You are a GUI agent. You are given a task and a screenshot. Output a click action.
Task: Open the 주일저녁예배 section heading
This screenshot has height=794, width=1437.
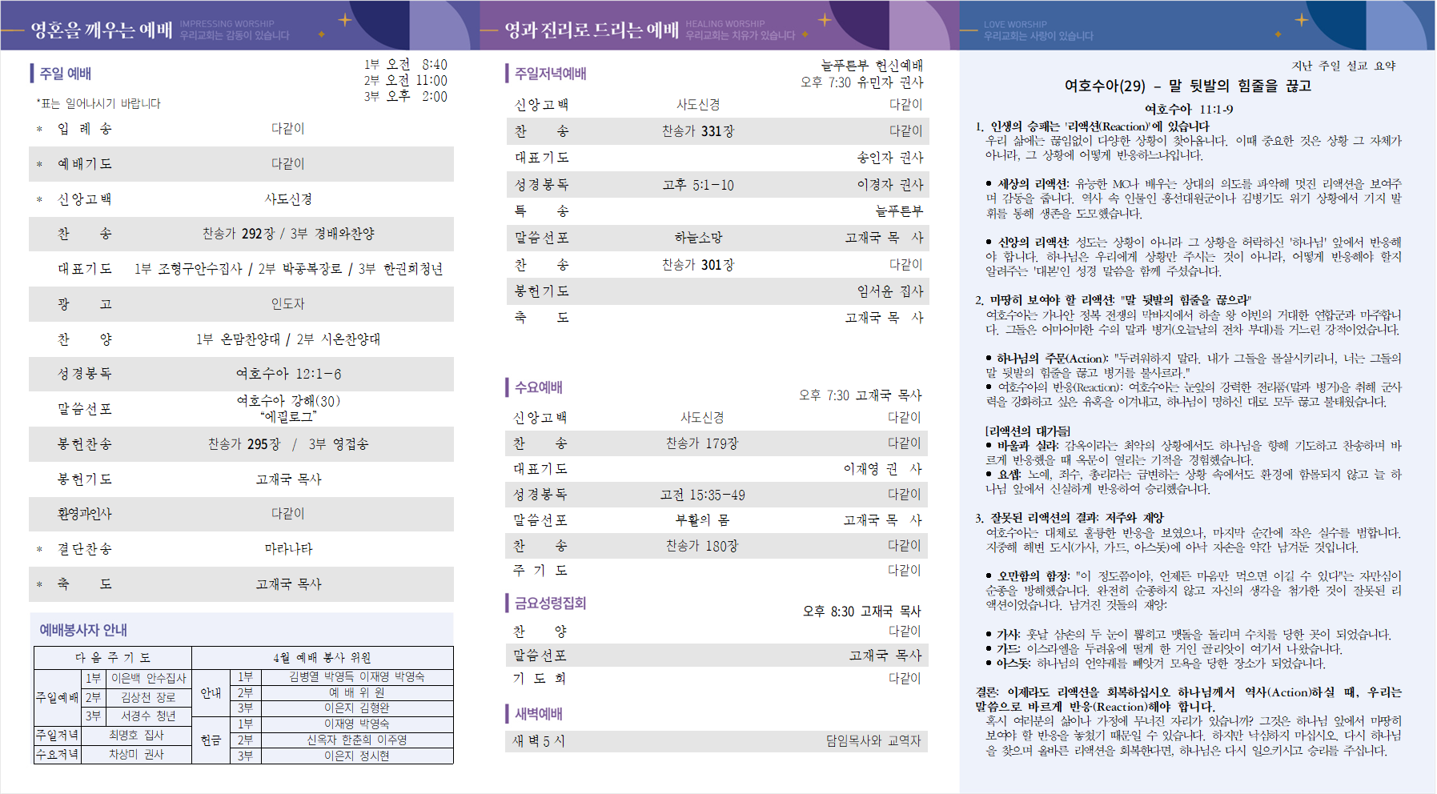tap(550, 74)
